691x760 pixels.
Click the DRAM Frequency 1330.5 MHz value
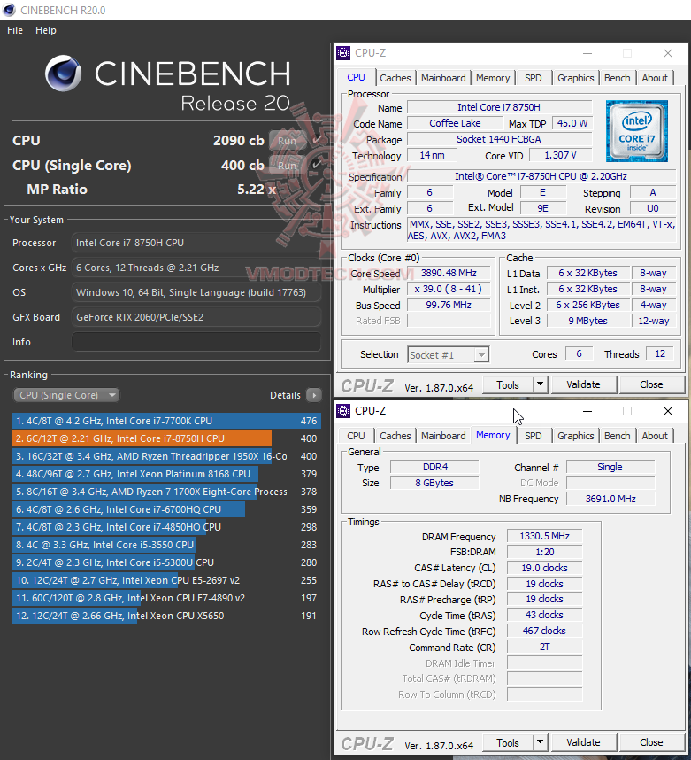[544, 536]
